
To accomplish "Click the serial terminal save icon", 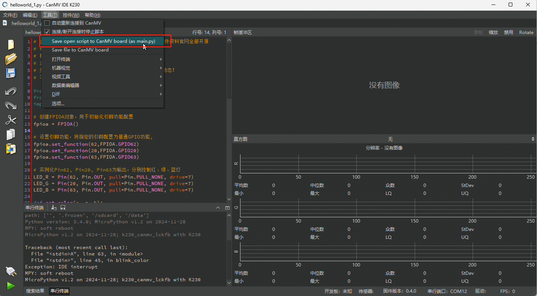I will [x=63, y=207].
